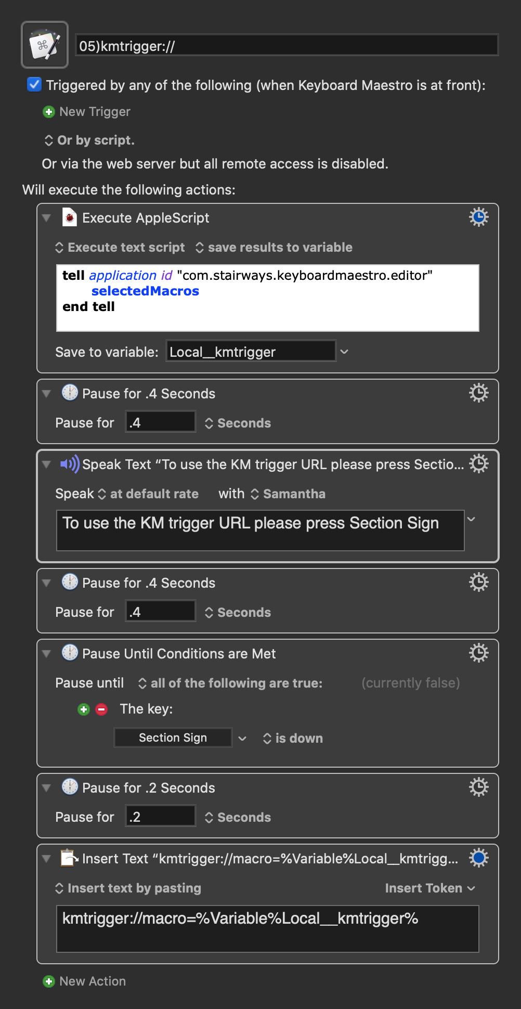This screenshot has width=521, height=1009.
Task: Click the macro icon next to the name field
Action: click(45, 45)
